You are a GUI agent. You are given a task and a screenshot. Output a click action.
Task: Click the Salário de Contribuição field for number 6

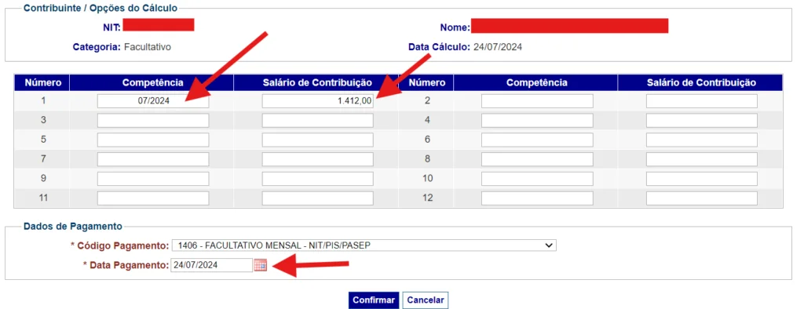point(702,140)
